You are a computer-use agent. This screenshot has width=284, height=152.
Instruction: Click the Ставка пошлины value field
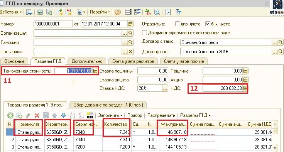153,71
